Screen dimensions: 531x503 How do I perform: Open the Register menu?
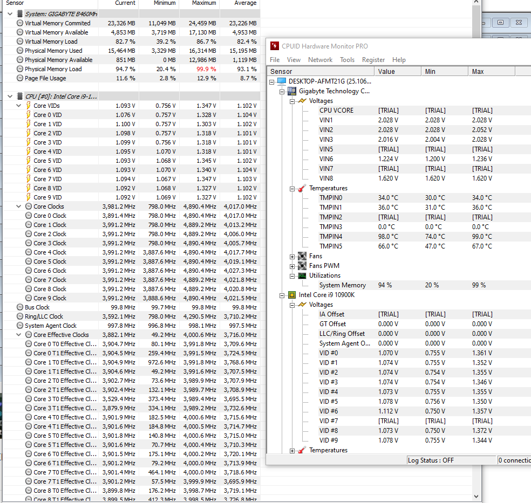point(373,60)
